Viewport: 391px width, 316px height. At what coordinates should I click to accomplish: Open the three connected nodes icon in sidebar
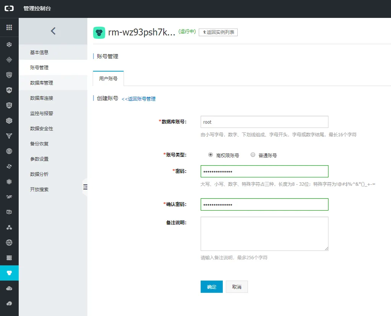pos(9,227)
